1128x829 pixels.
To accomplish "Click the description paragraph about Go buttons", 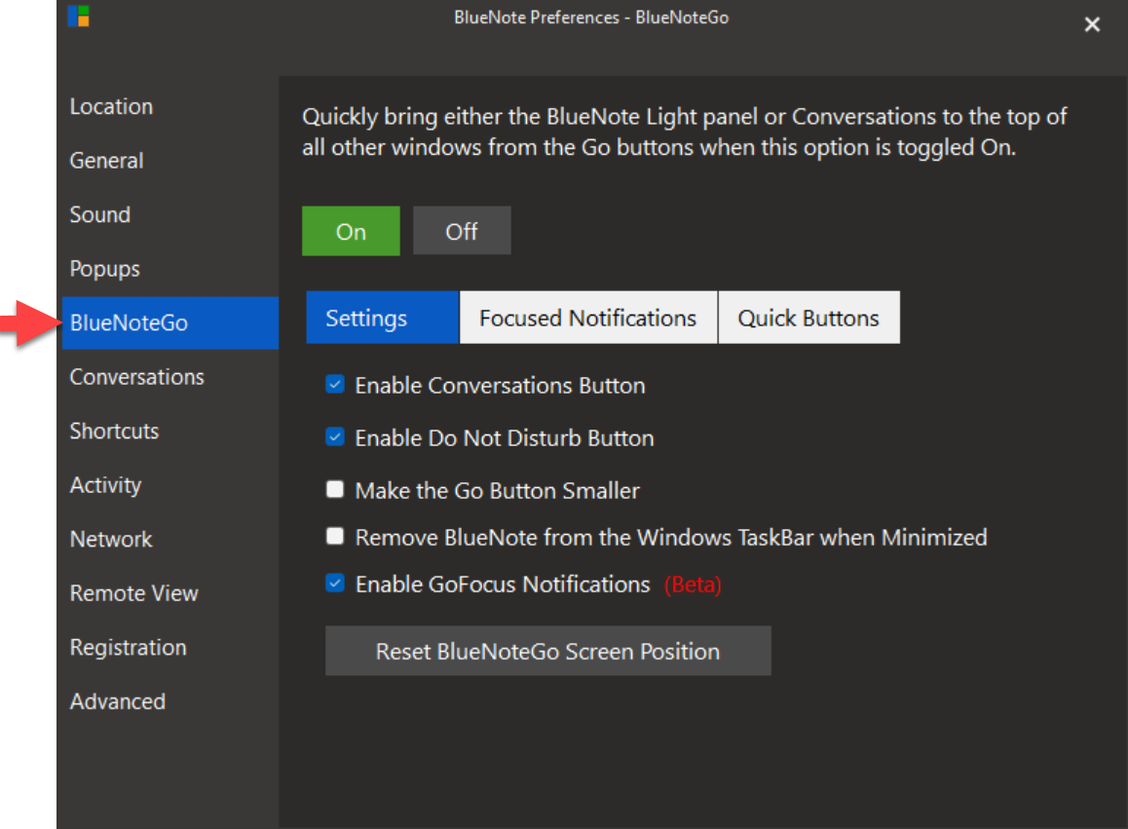I will tap(684, 132).
